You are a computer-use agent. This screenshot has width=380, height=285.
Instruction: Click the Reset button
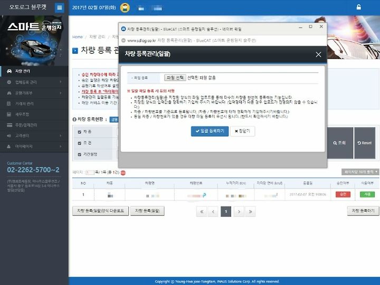pyautogui.click(x=365, y=143)
